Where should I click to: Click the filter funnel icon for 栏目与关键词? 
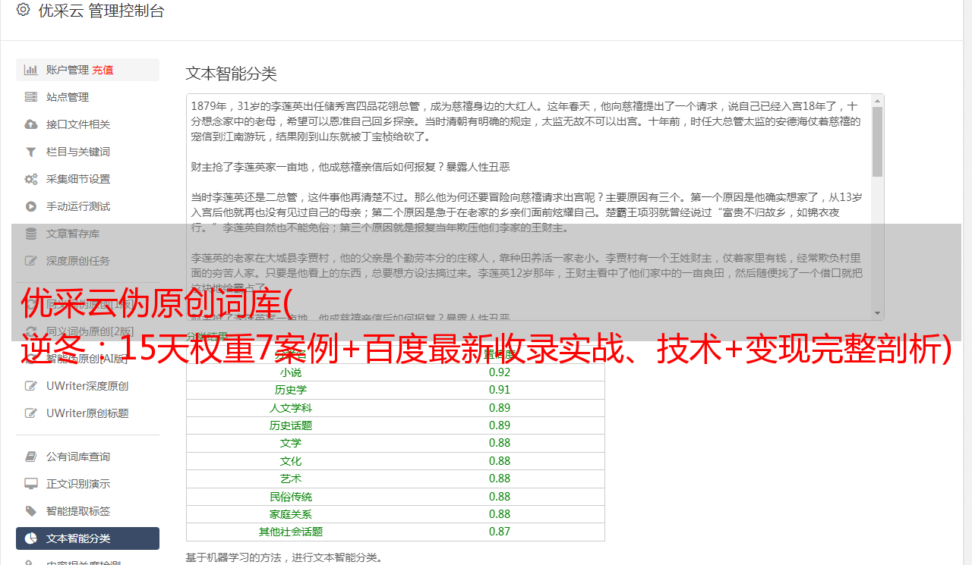click(31, 152)
